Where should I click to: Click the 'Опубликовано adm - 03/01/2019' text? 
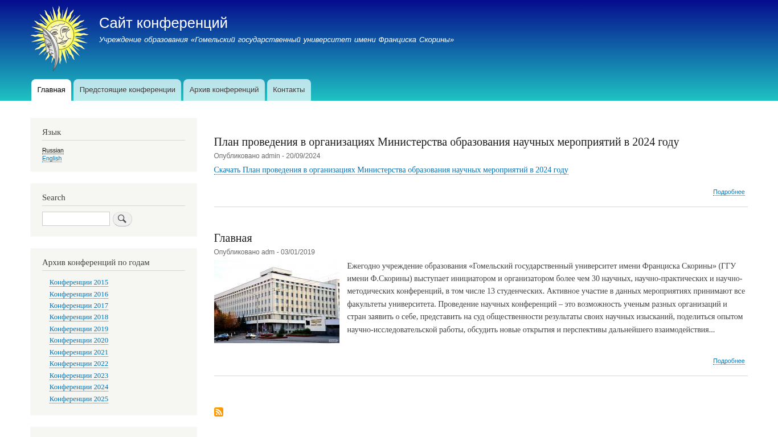[264, 252]
